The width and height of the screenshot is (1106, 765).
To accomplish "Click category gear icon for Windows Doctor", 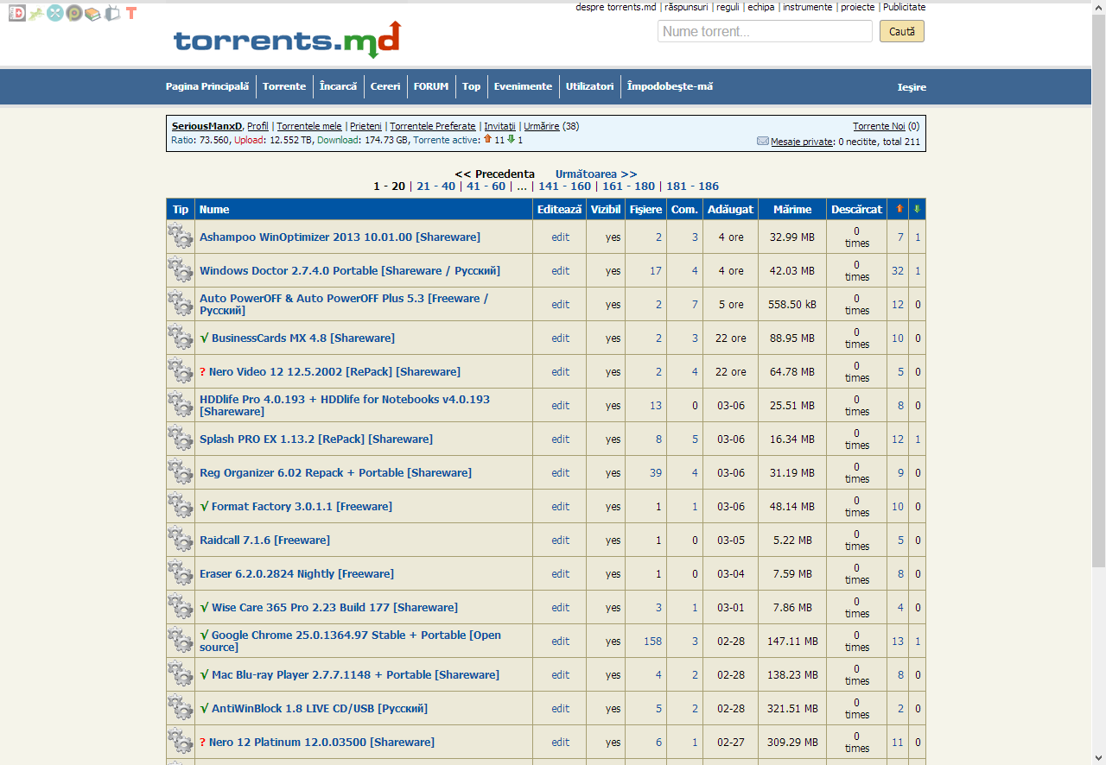I will [181, 269].
